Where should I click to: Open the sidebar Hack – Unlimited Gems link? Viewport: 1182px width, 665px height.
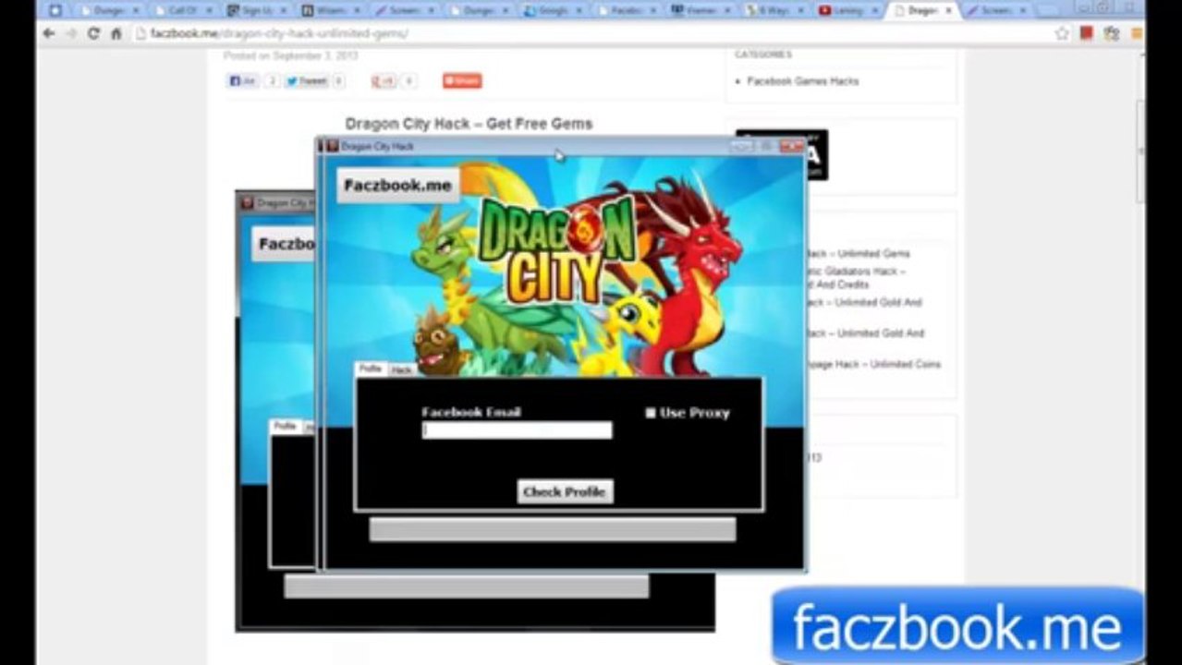pos(858,253)
